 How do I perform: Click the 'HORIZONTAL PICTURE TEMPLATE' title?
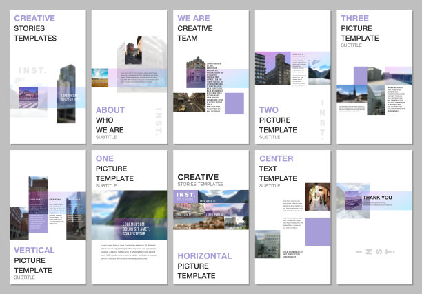(204, 266)
